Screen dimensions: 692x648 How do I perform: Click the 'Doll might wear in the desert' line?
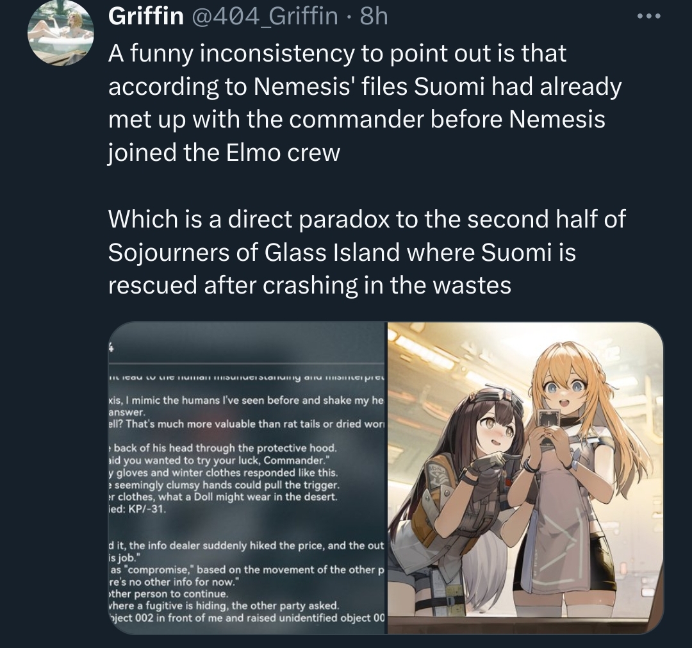tap(224, 497)
